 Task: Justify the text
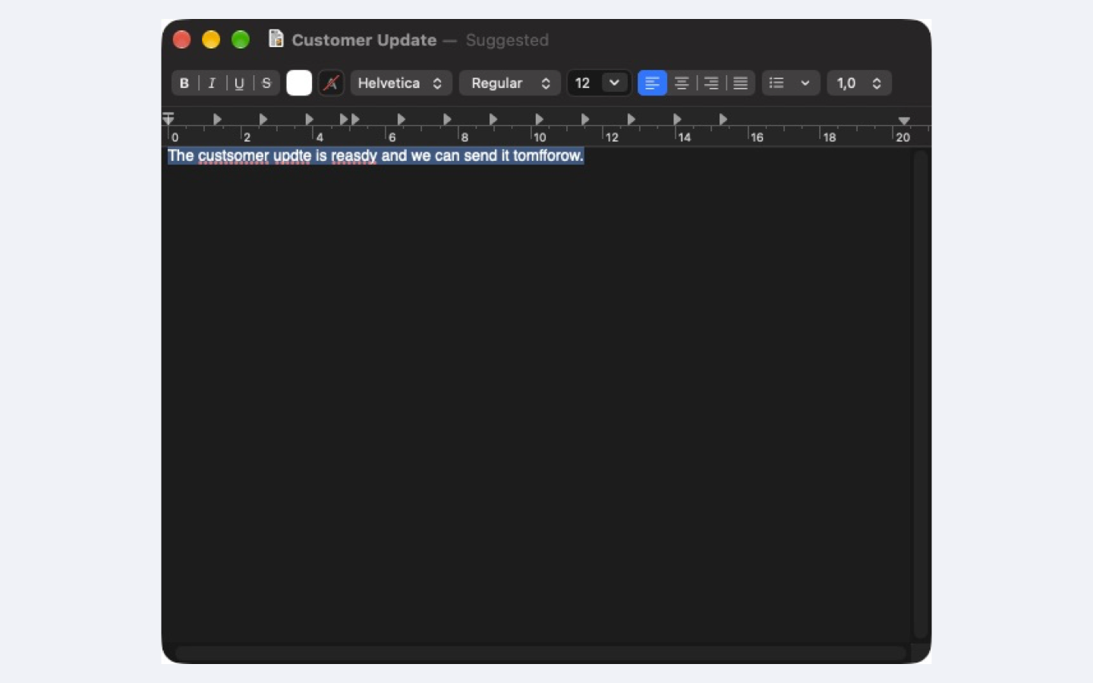[741, 83]
